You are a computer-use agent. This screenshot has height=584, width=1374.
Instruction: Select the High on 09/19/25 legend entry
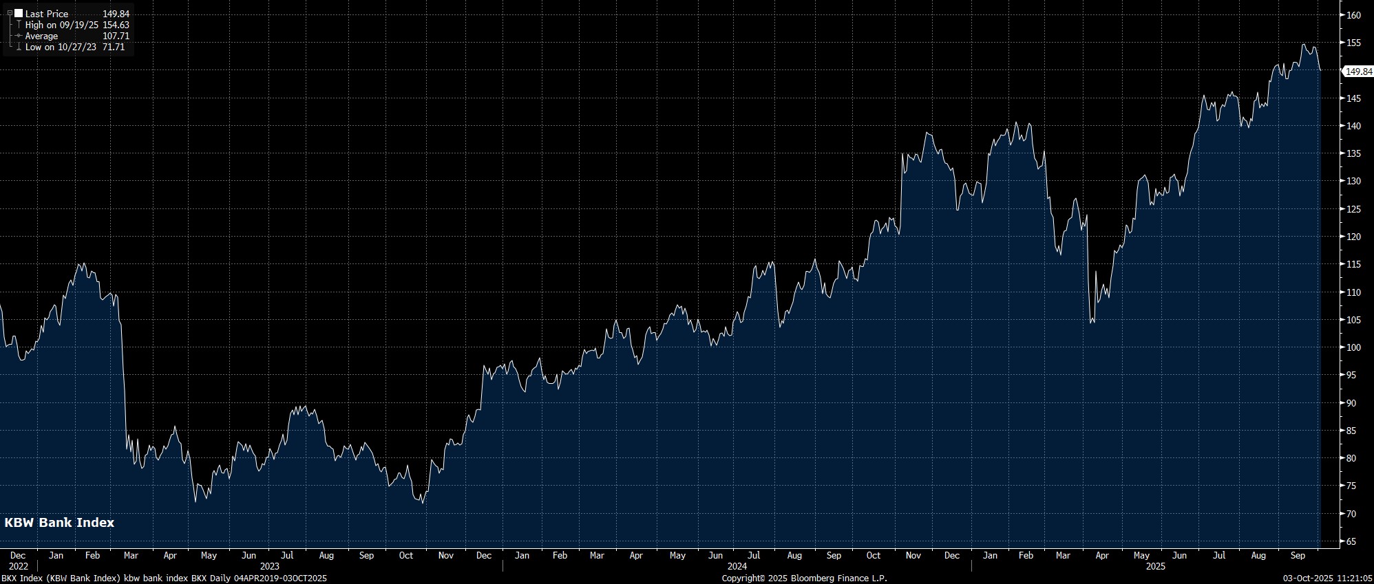click(x=61, y=25)
